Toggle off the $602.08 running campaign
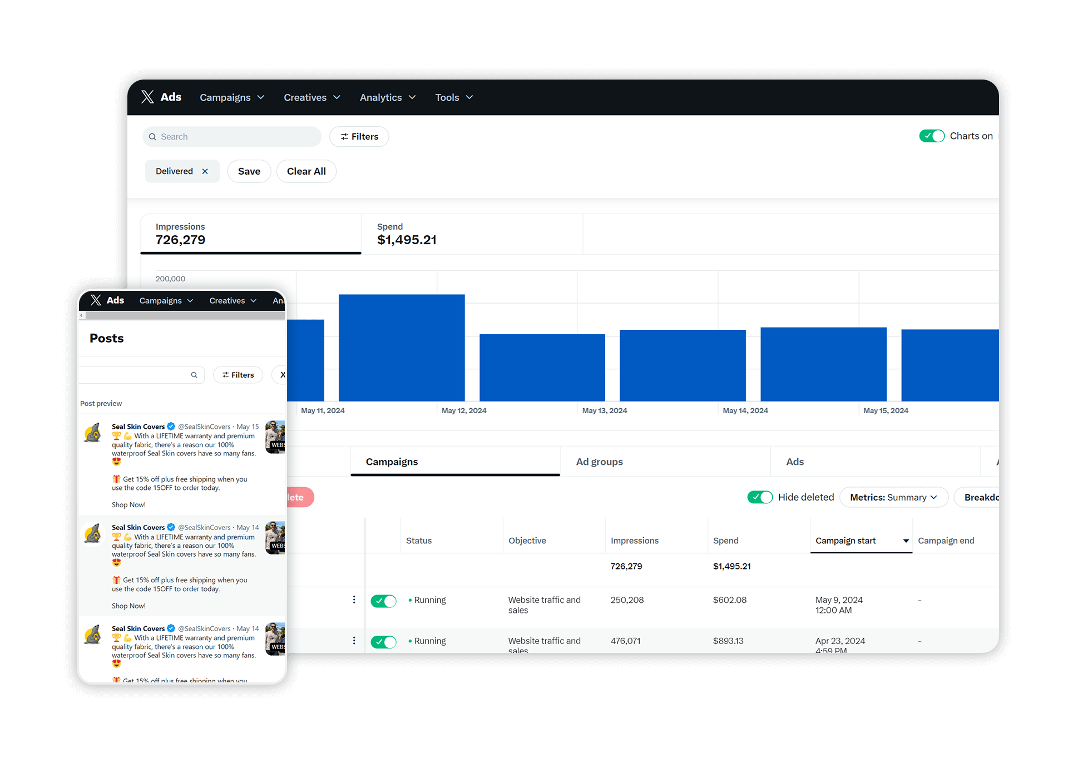 point(383,601)
